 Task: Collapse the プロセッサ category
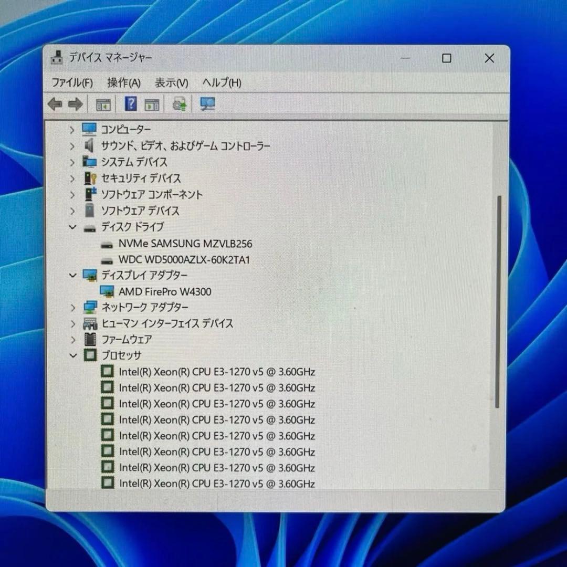pos(72,355)
